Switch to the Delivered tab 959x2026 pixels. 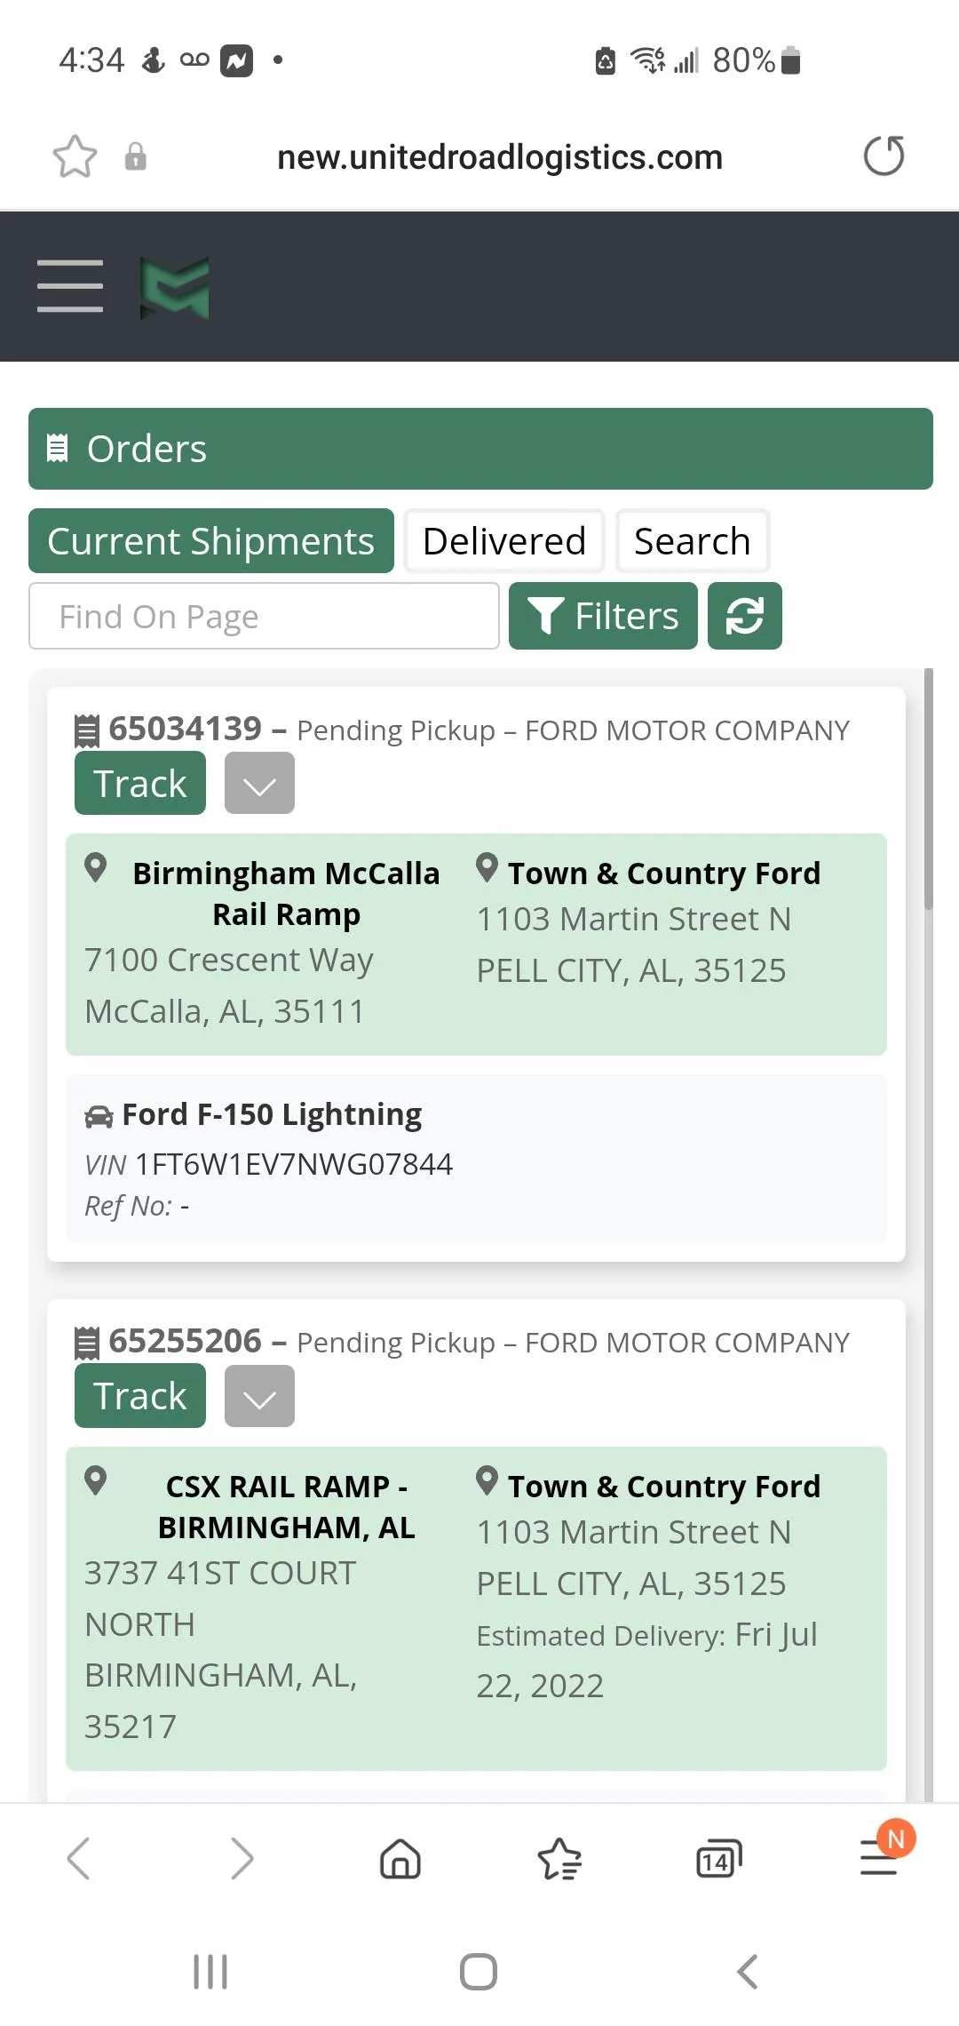503,541
